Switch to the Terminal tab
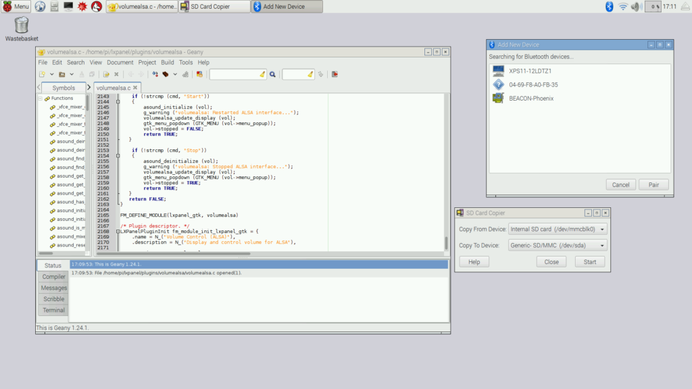 (x=53, y=311)
